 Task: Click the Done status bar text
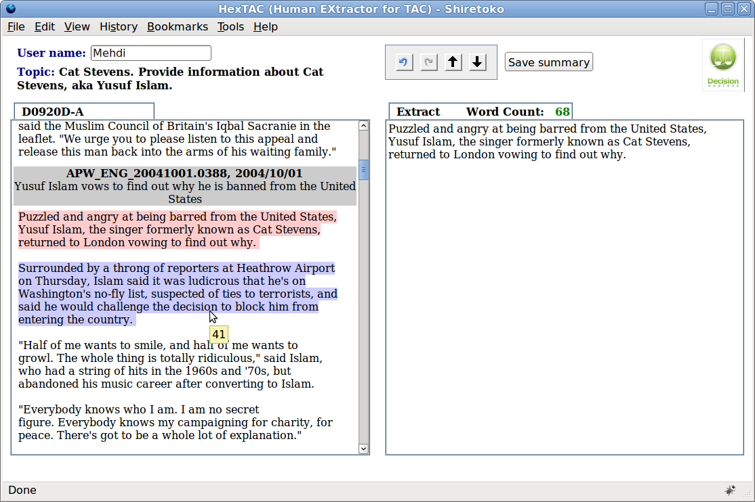[x=22, y=490]
